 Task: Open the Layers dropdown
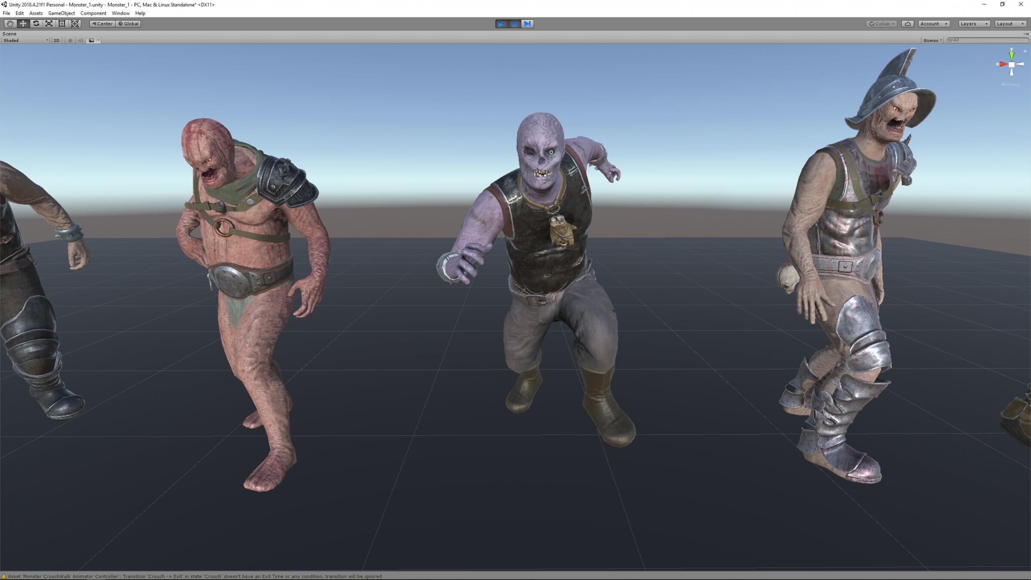(974, 24)
